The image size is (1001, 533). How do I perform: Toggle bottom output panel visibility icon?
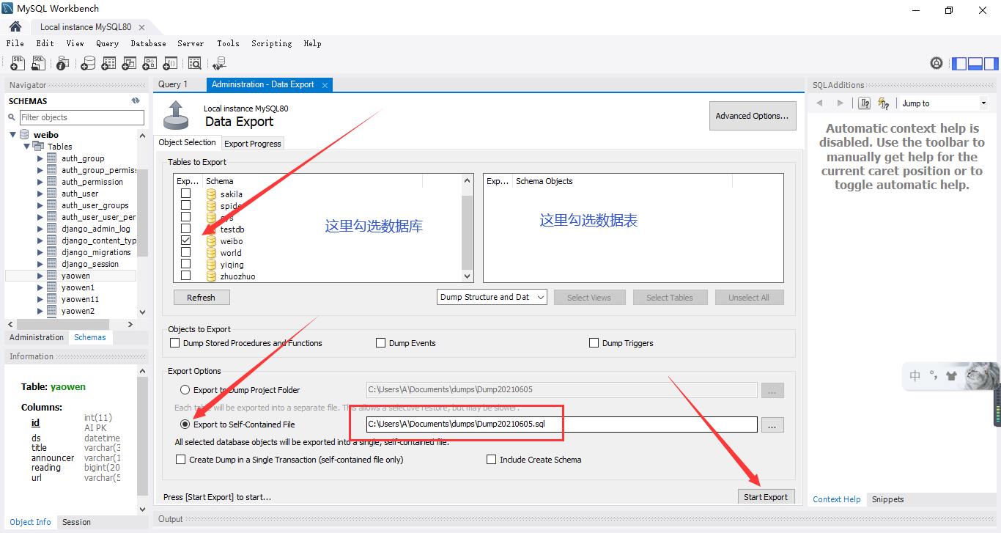point(975,63)
